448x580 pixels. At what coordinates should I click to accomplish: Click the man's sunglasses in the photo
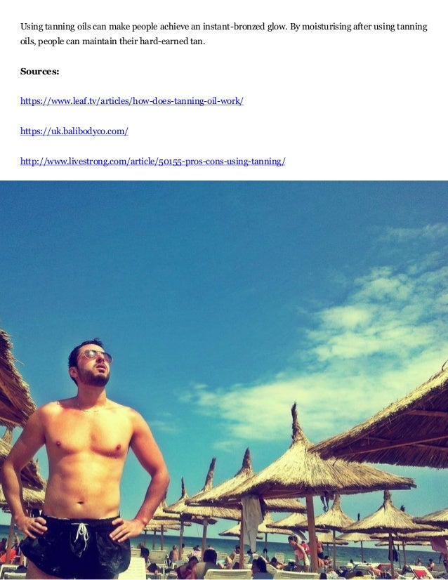click(x=96, y=356)
